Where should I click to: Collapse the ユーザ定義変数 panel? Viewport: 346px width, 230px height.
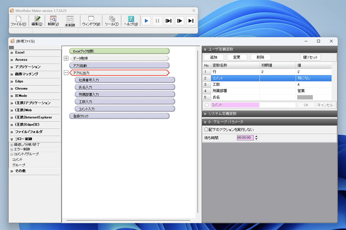click(205, 49)
